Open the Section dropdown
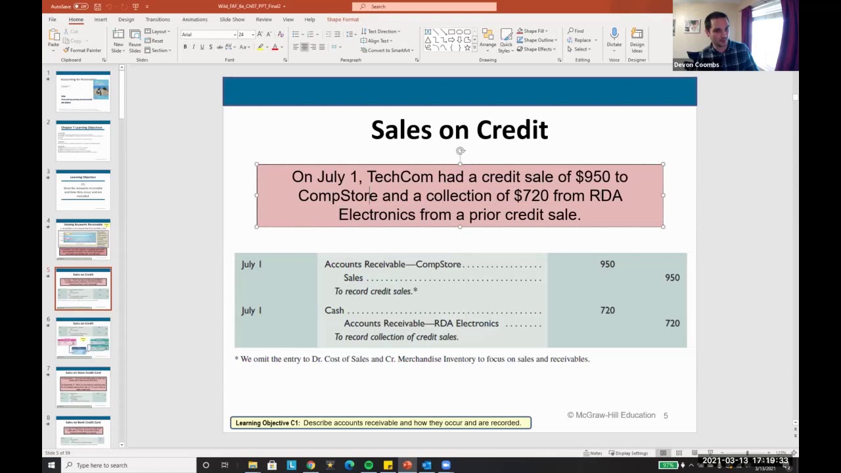This screenshot has height=473, width=841. coord(158,51)
